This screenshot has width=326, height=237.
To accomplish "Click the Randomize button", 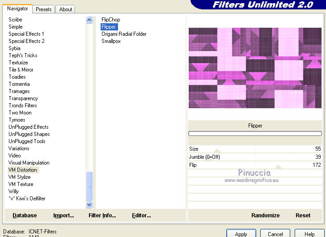I will [x=265, y=216].
